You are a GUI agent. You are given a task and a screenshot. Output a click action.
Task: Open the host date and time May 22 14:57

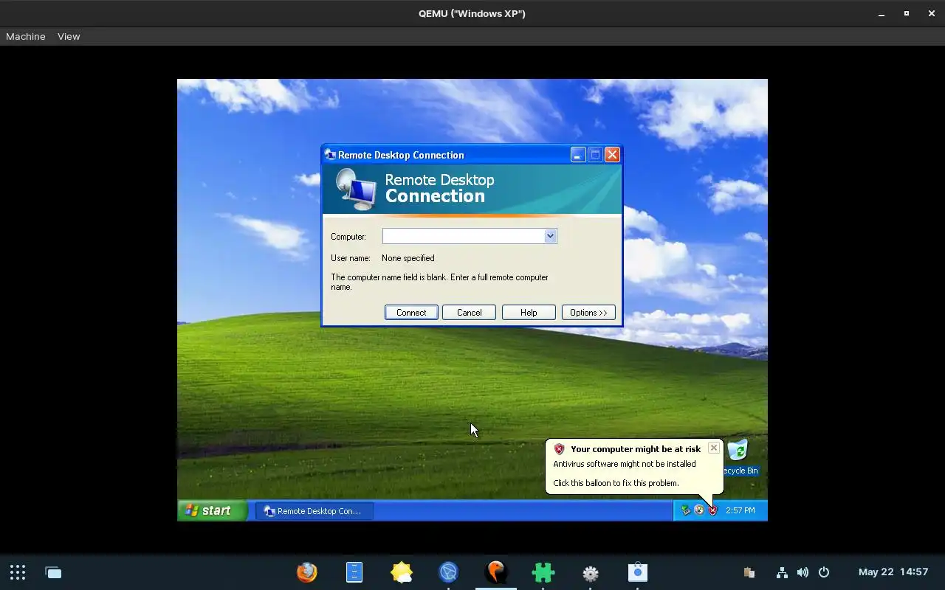893,572
